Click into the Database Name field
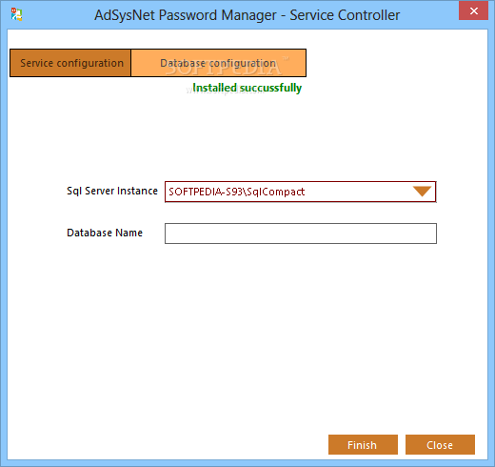The height and width of the screenshot is (467, 495). [301, 233]
